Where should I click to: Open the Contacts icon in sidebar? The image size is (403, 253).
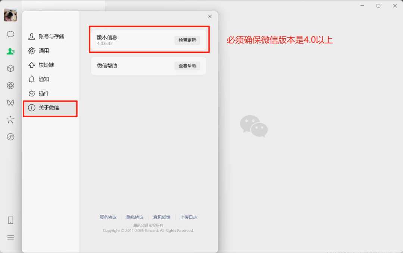pyautogui.click(x=10, y=51)
